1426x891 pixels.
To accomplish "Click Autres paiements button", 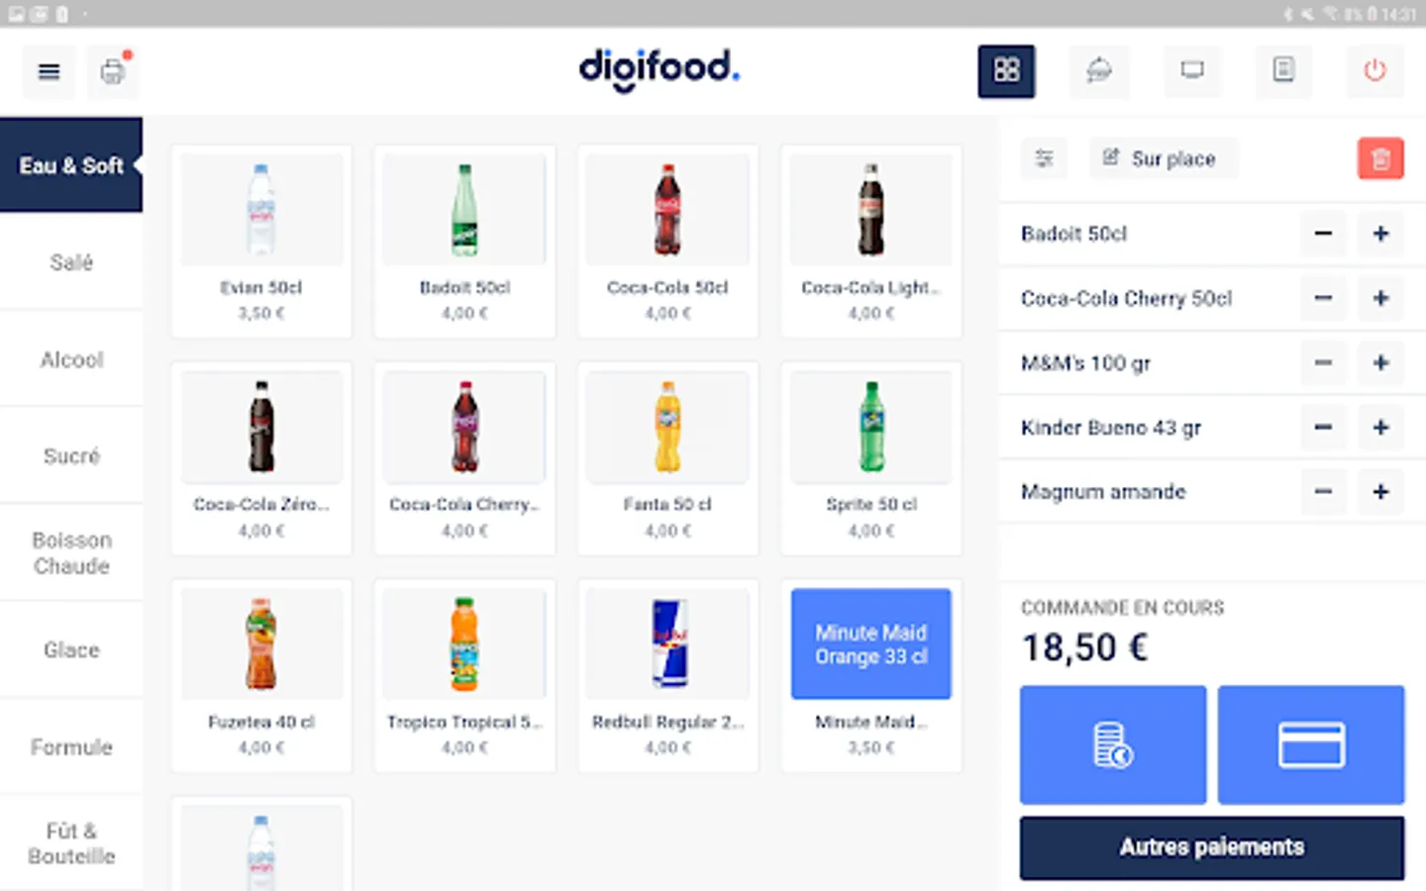I will (1212, 847).
